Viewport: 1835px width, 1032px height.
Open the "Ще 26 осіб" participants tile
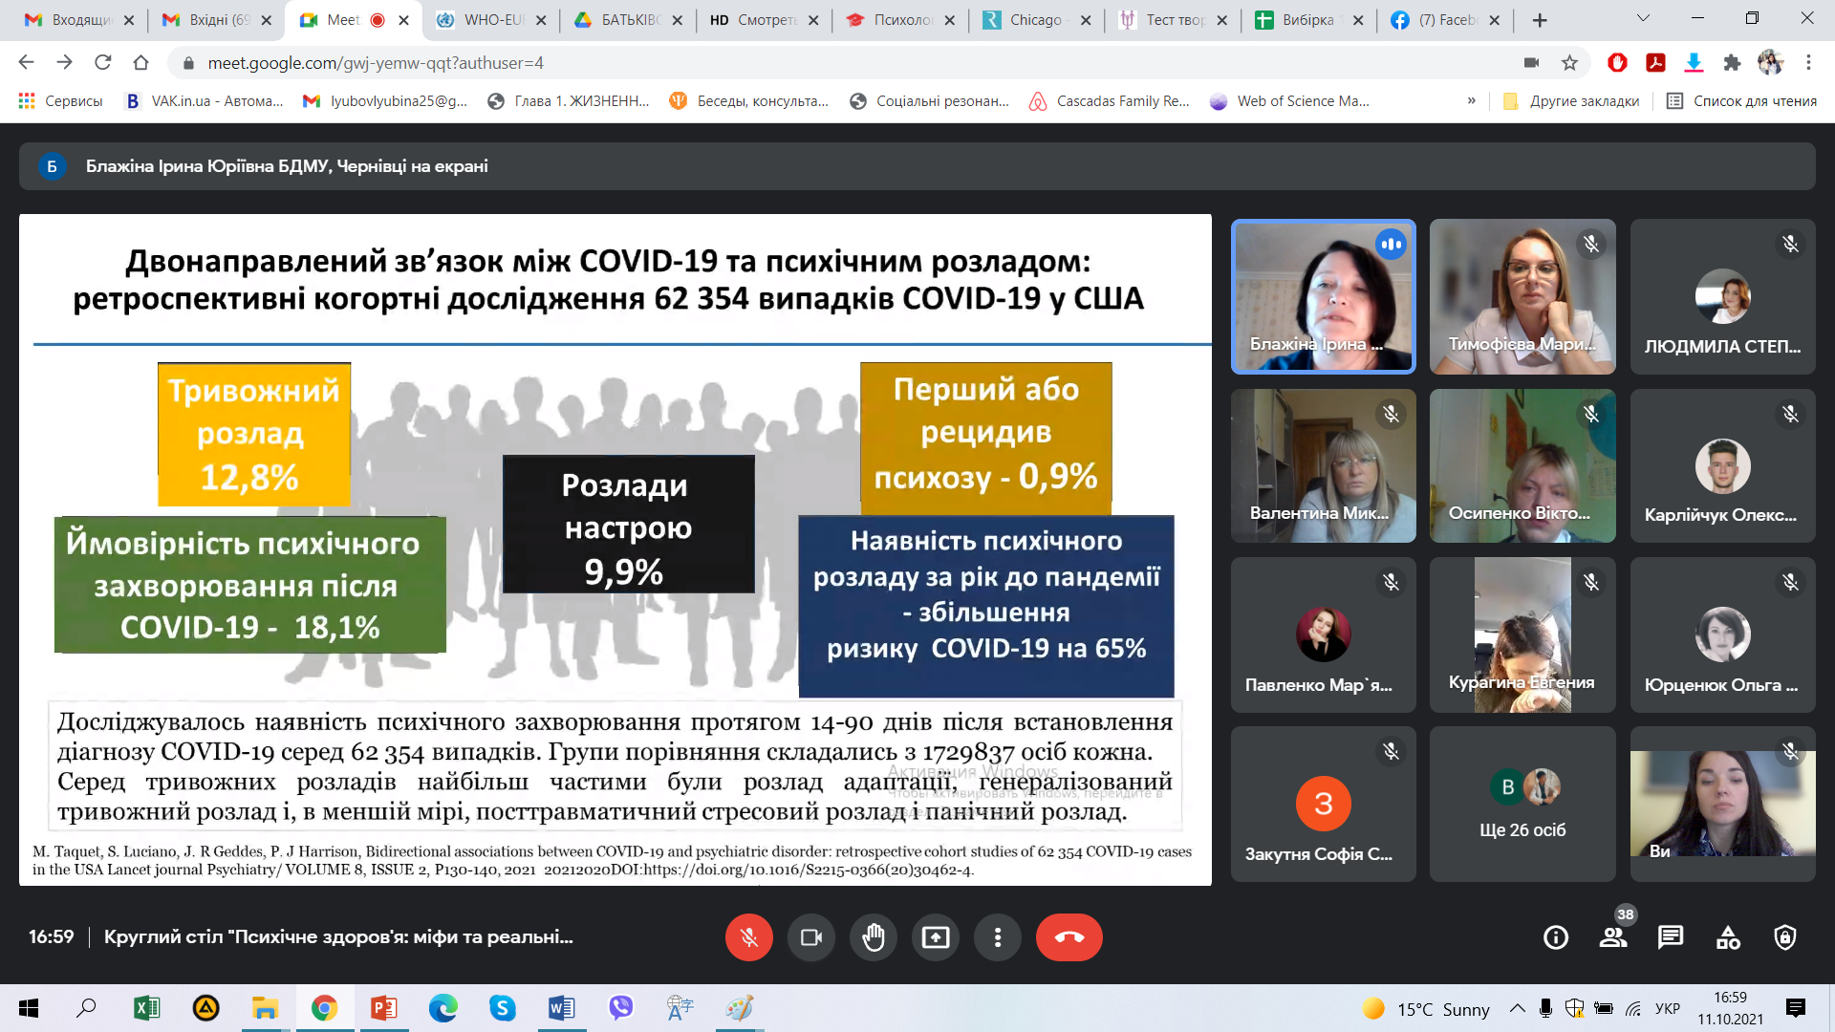(1522, 804)
